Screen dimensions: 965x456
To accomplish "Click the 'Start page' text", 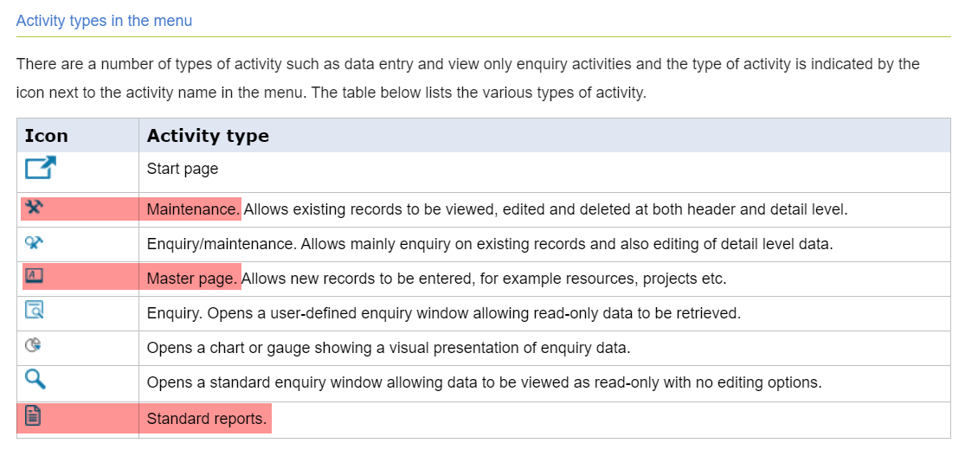I will [x=183, y=169].
